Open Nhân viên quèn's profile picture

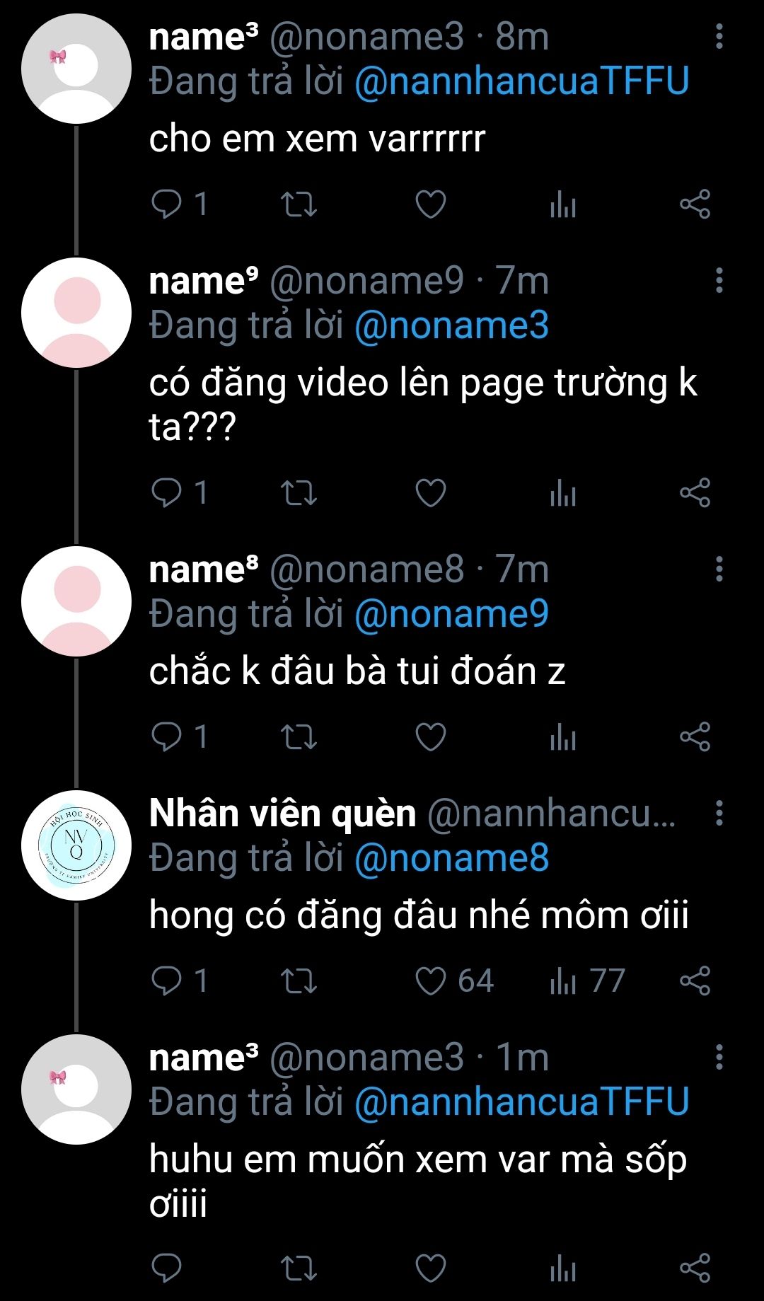pyautogui.click(x=76, y=845)
